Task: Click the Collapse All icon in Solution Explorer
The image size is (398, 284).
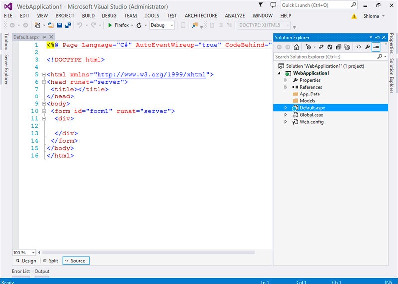Action: tap(338, 47)
